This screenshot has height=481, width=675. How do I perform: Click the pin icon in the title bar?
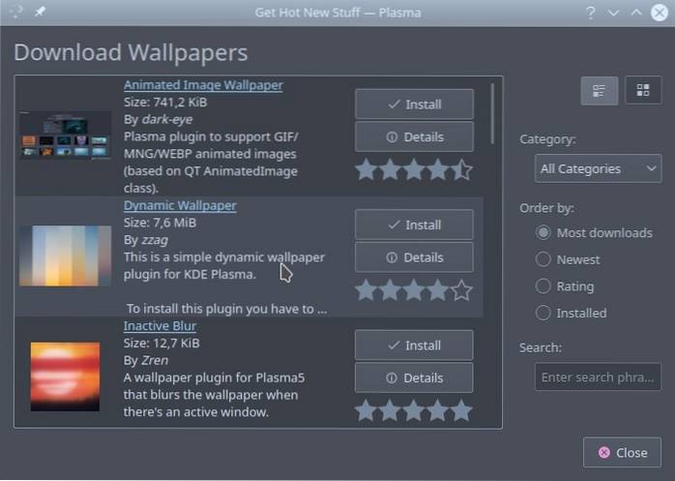(x=40, y=12)
